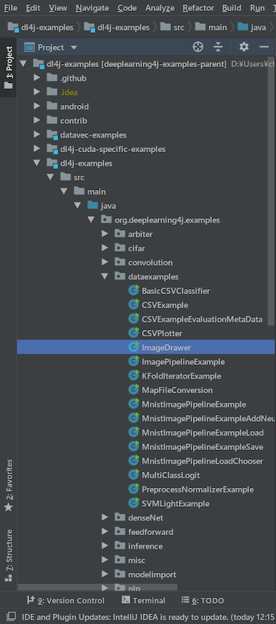Image resolution: width=276 pixels, height=624 pixels.
Task: Click the SVMLightExample class icon
Action: pyautogui.click(x=133, y=503)
